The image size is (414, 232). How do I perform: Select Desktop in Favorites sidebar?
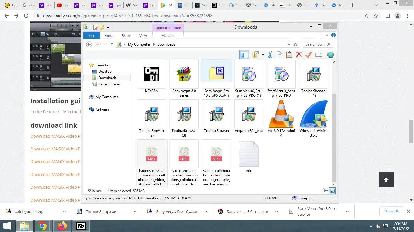tap(105, 72)
